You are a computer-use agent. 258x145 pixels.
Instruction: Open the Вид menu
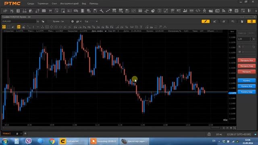tap(84, 4)
